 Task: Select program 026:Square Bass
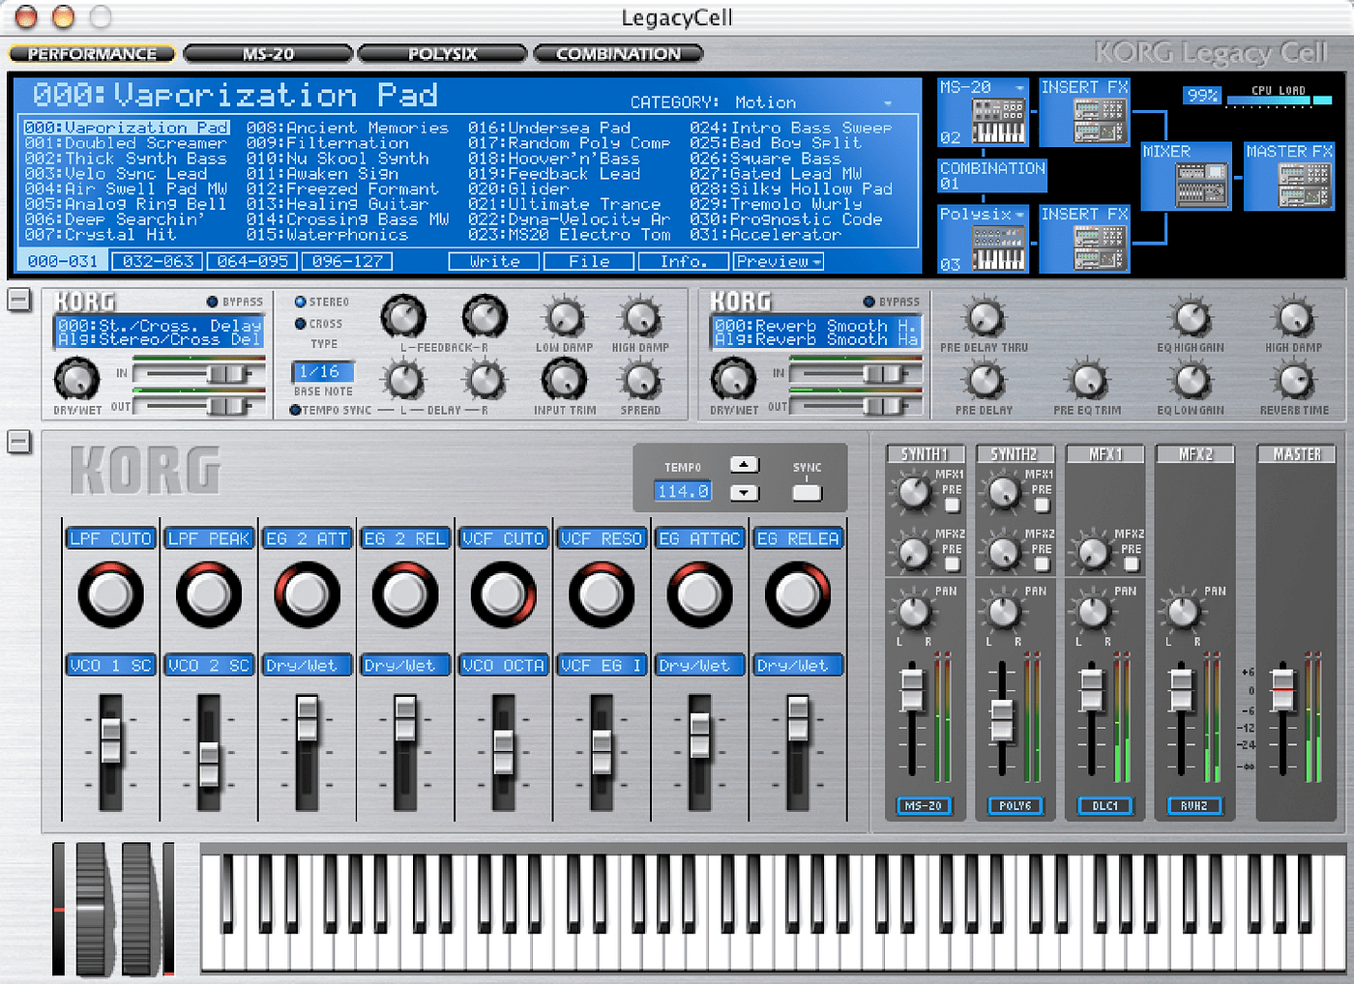tap(765, 159)
